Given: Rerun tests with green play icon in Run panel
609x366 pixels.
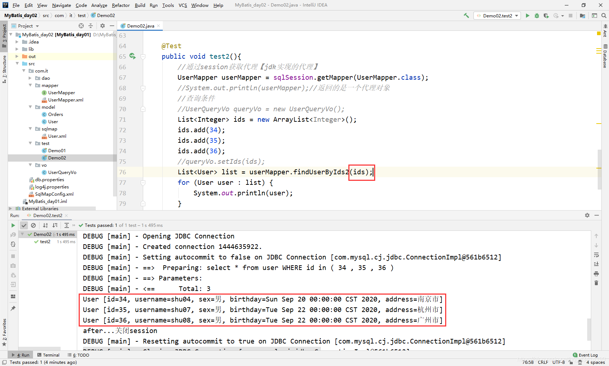Looking at the screenshot, I should coord(13,225).
